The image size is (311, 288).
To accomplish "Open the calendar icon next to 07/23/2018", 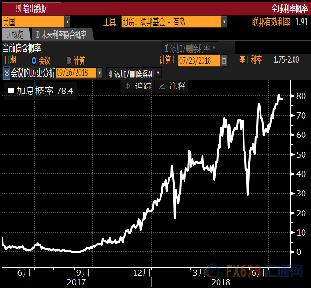I will coord(224,60).
